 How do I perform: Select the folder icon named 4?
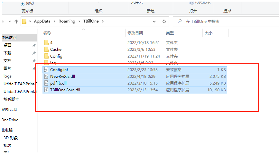tap(46, 43)
